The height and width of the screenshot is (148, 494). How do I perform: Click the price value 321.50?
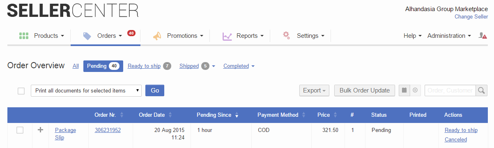(x=330, y=130)
